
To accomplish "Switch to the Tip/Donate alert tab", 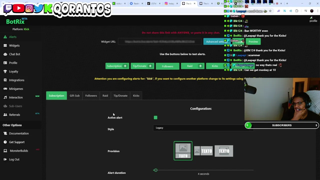I will click(120, 95).
